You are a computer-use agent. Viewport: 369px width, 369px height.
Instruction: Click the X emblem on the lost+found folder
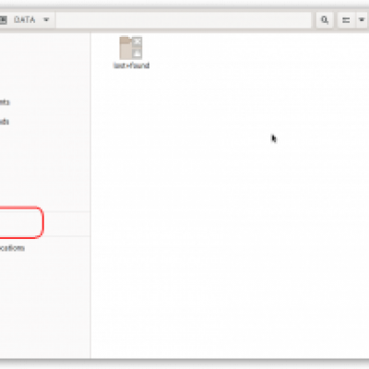click(137, 42)
